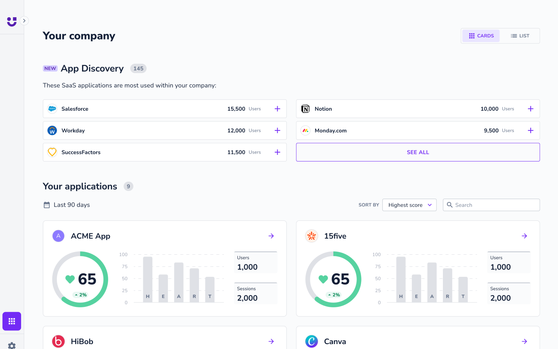Click the settings gear in sidebar
The height and width of the screenshot is (349, 558).
(x=12, y=345)
